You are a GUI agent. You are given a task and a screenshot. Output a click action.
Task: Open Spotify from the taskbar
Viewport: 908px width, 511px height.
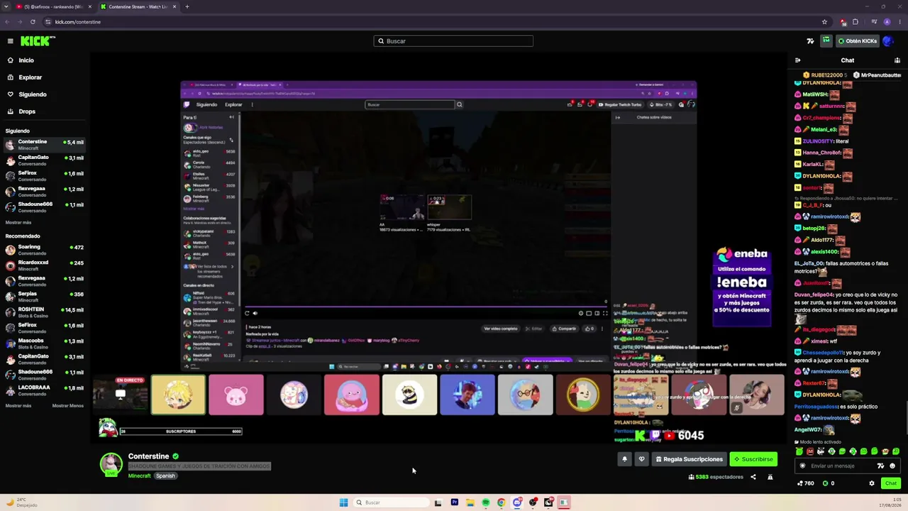(485, 502)
